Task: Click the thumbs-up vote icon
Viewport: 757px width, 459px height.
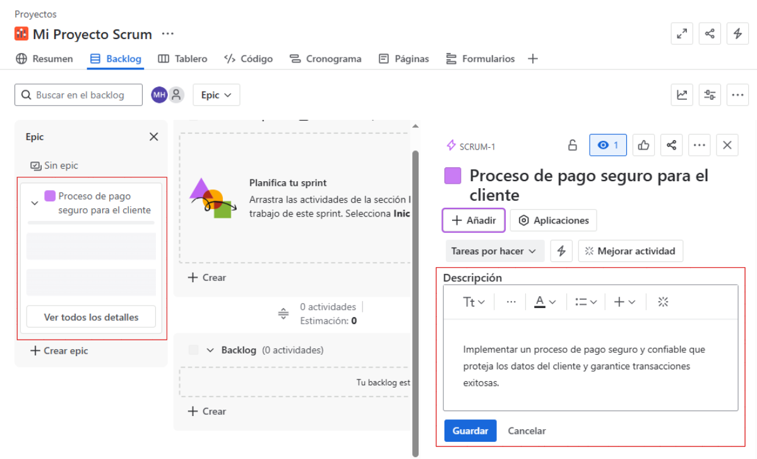Action: pos(643,145)
